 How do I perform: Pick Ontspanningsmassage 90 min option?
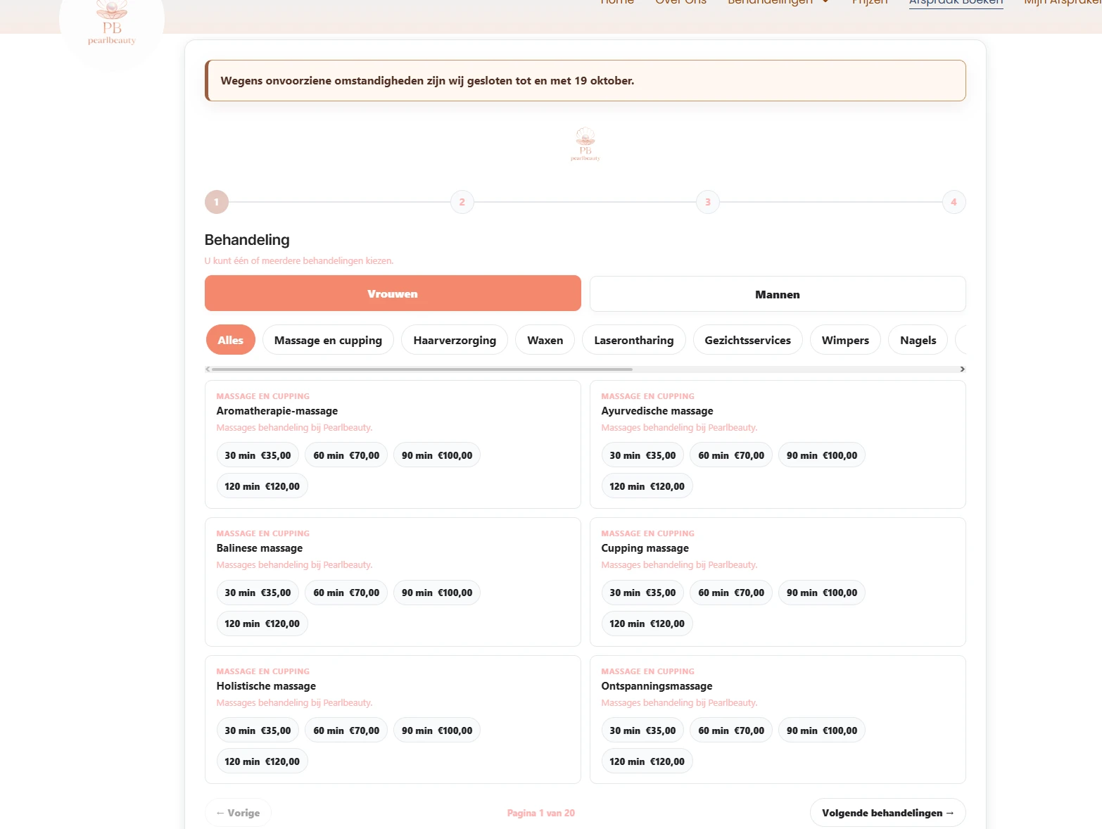coord(822,730)
